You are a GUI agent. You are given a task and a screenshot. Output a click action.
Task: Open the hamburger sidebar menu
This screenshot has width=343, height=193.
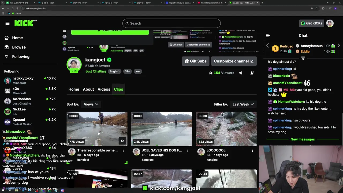pos(8,23)
